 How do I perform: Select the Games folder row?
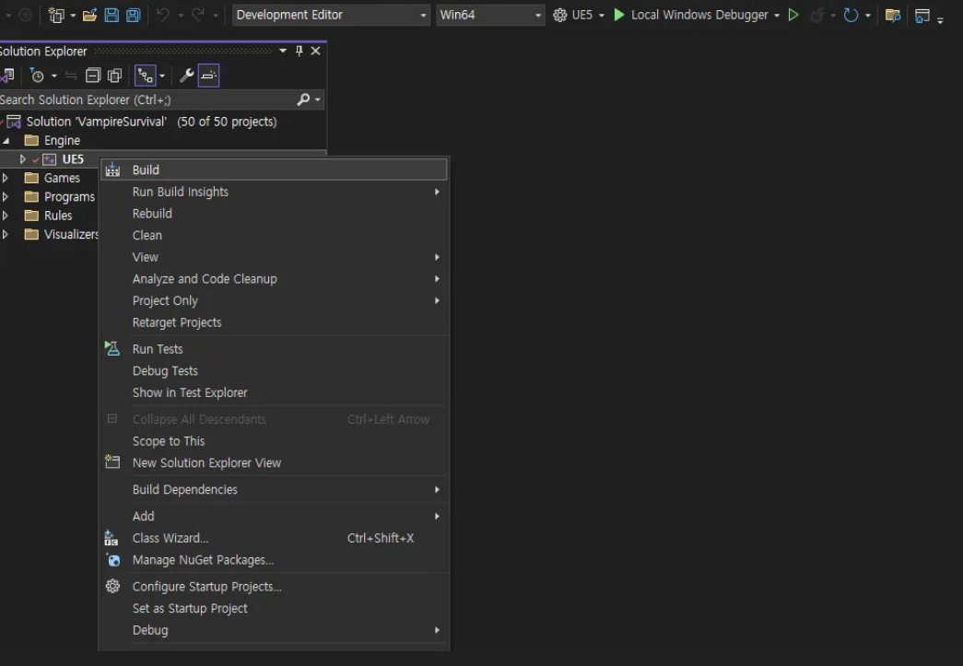click(62, 178)
